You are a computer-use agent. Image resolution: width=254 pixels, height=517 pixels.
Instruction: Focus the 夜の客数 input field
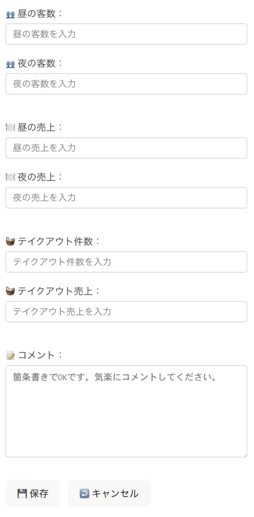[x=126, y=84]
